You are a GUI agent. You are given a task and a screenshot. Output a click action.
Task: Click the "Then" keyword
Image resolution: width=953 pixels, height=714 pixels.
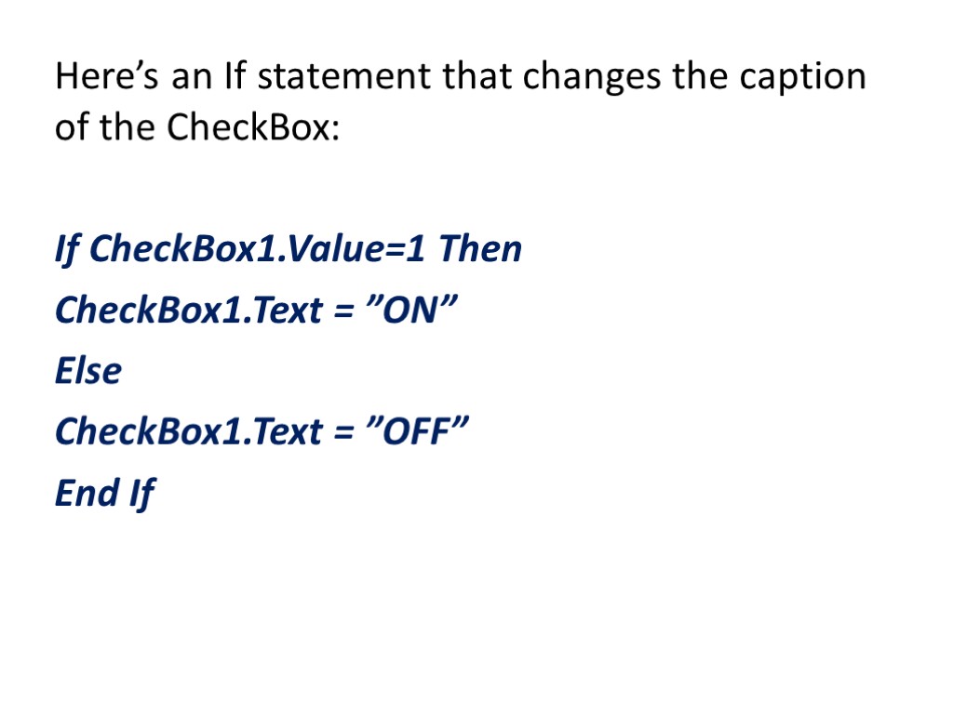[480, 249]
